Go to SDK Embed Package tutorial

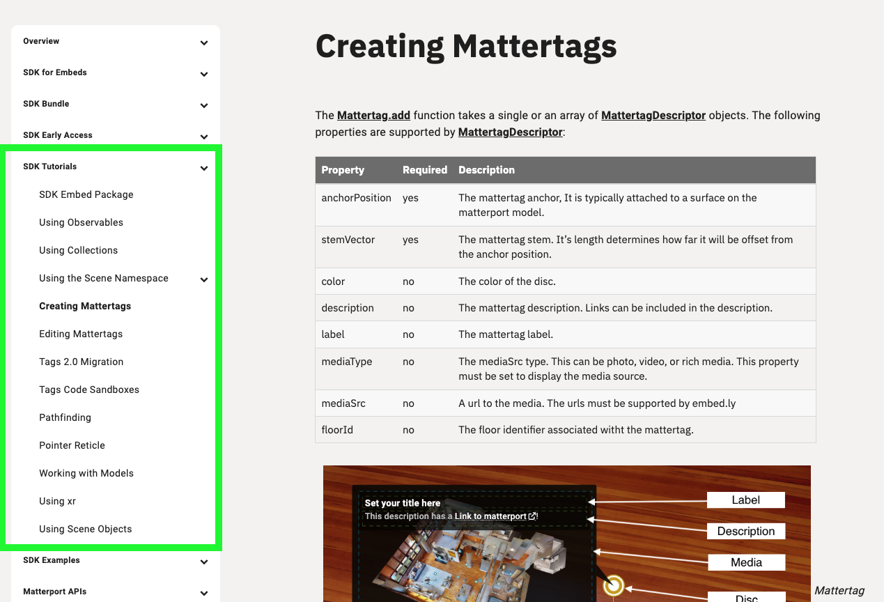(86, 194)
